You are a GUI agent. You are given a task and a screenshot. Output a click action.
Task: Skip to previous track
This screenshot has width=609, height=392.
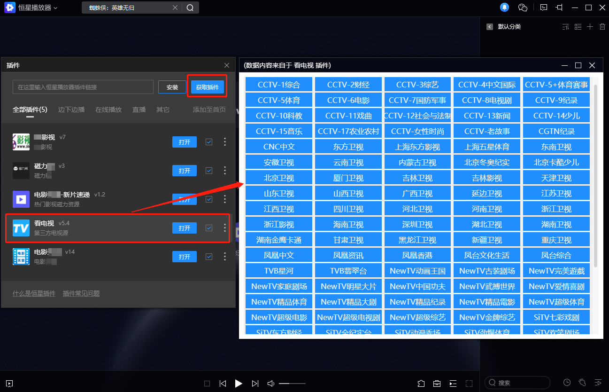(x=223, y=383)
